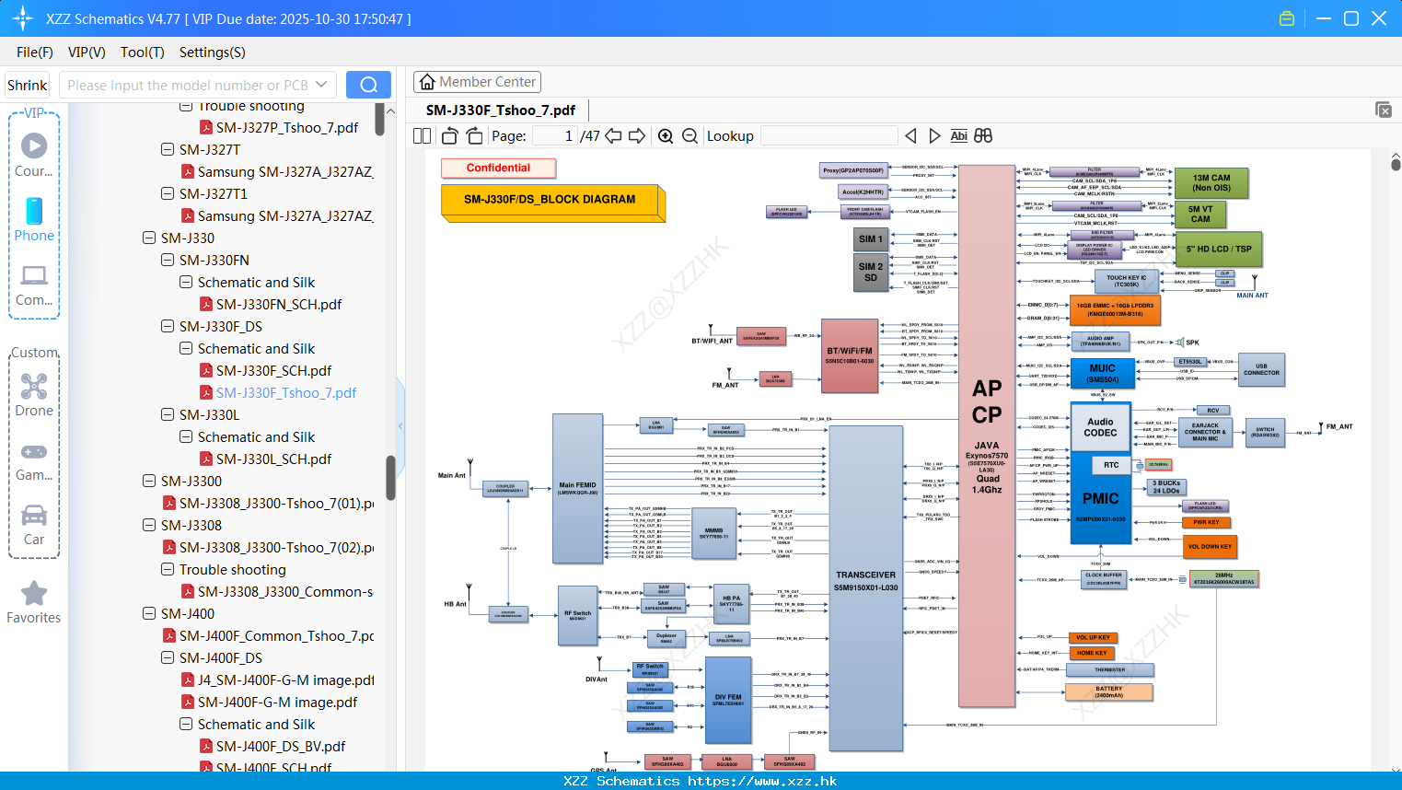Collapse the SM-J330 tree node
This screenshot has width=1402, height=790.
pos(149,238)
